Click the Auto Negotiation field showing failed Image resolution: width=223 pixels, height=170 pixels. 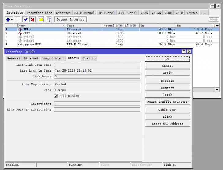[97, 84]
